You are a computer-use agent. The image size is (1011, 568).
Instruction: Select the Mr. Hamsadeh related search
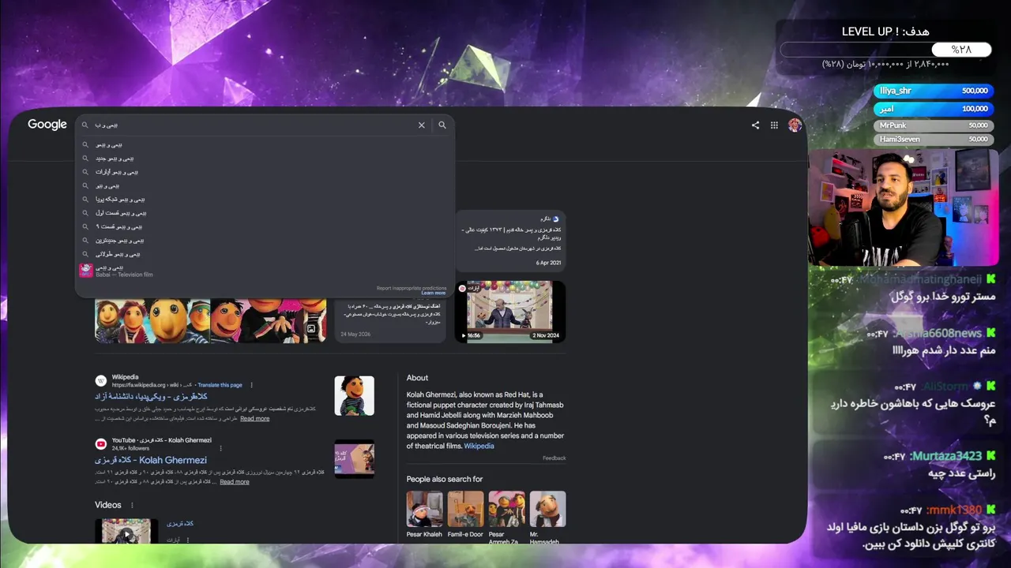[x=547, y=518]
